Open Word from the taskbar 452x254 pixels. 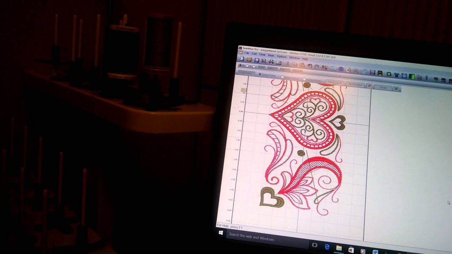click(375, 252)
